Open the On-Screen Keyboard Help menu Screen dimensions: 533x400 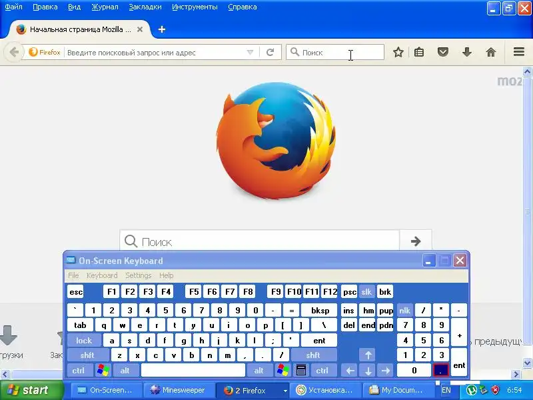[166, 275]
